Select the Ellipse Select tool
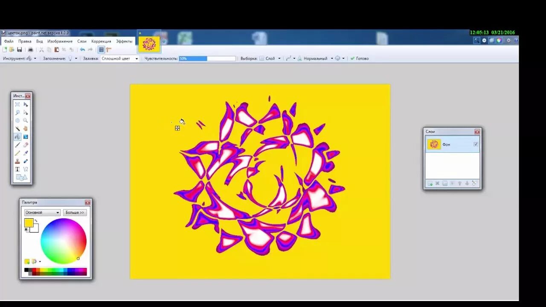The image size is (546, 307). (17, 121)
